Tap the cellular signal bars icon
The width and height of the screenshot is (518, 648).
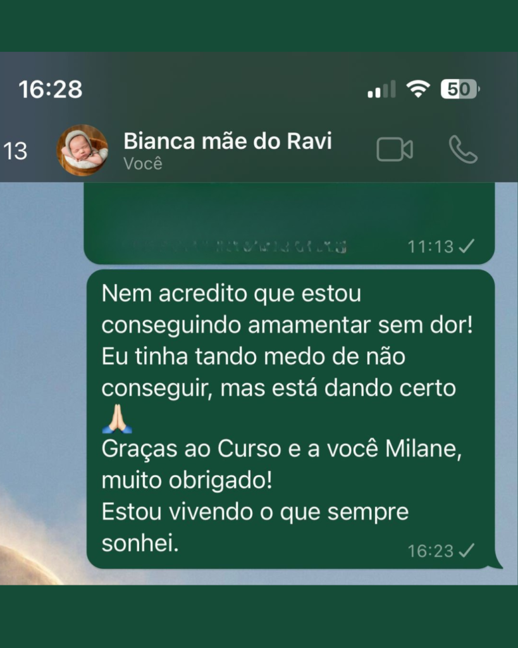381,89
